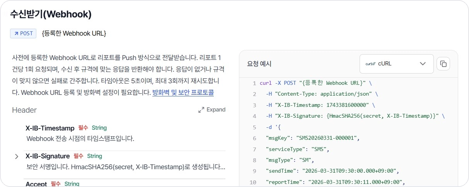
Task: Click the Webhook 전송 시점 description text
Action: coord(80,139)
